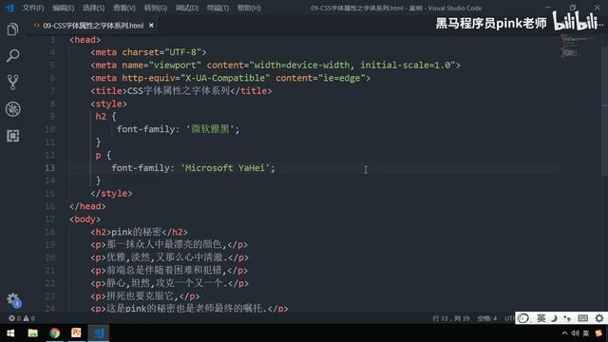Click the 行 13, 列 39 cursor position indicator
This screenshot has width=608, height=342.
coord(450,318)
